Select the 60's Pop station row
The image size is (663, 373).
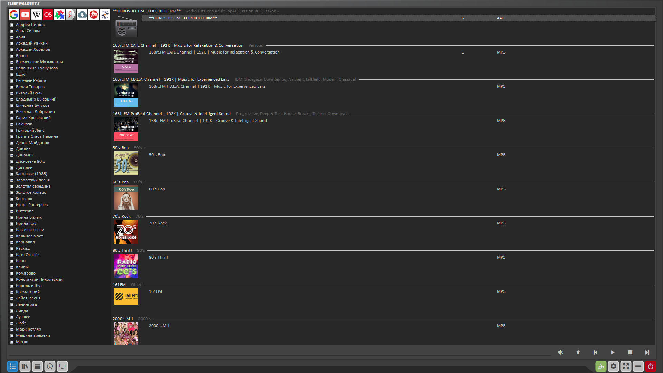click(157, 189)
